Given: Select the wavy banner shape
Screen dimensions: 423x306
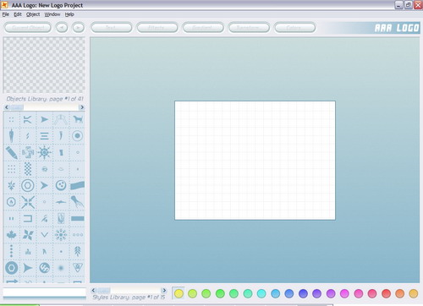Looking at the screenshot, I should tap(77, 186).
